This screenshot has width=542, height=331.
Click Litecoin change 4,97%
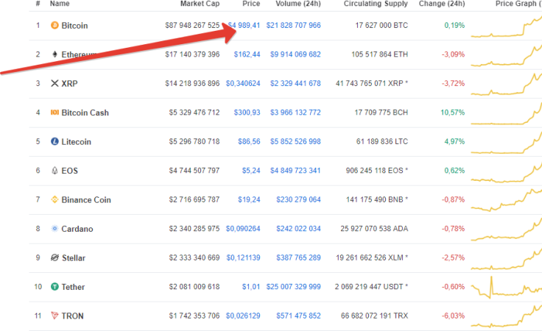pos(454,141)
